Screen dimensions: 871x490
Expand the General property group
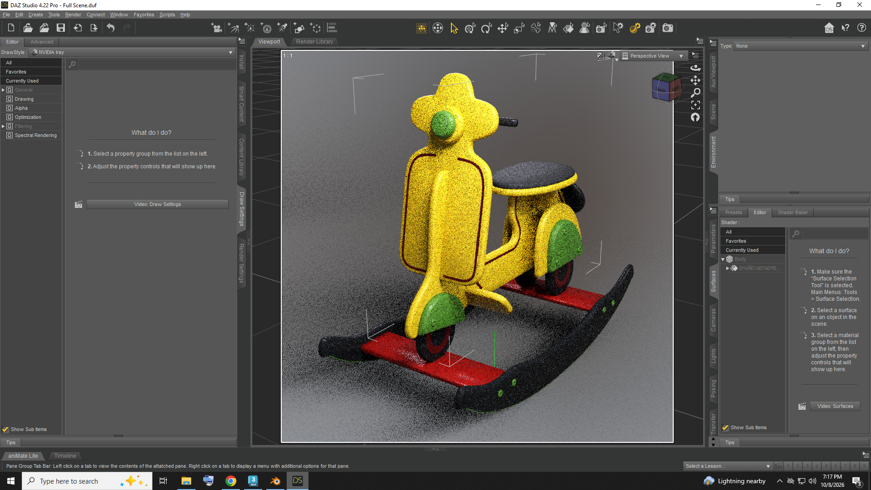[3, 90]
